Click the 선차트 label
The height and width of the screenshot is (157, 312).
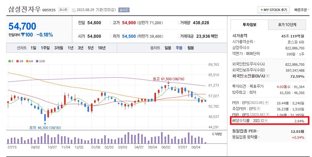coord(21,48)
